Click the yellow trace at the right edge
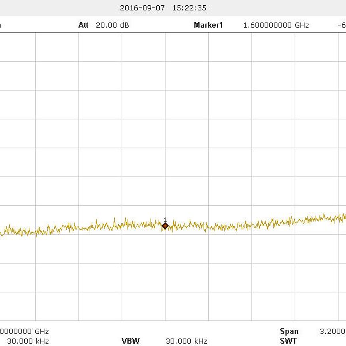This screenshot has width=346, height=346. pos(343,217)
